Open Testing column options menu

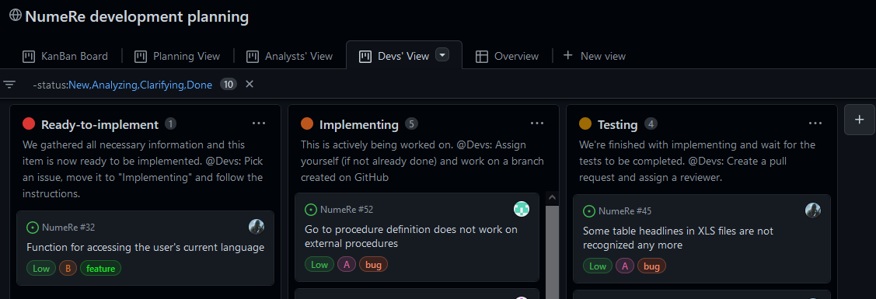815,123
